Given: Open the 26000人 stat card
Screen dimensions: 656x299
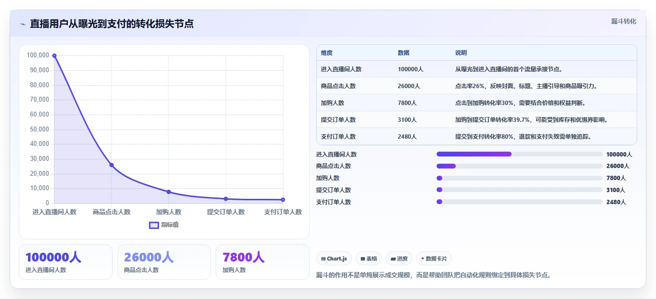Looking at the screenshot, I should [164, 262].
